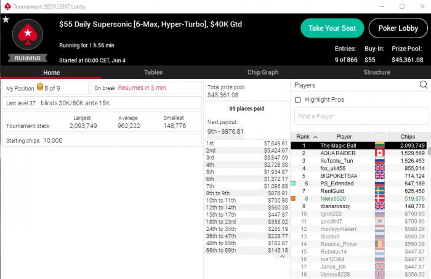Image resolution: width=431 pixels, height=279 pixels.
Task: Open the Chip Graph tab
Action: point(263,72)
